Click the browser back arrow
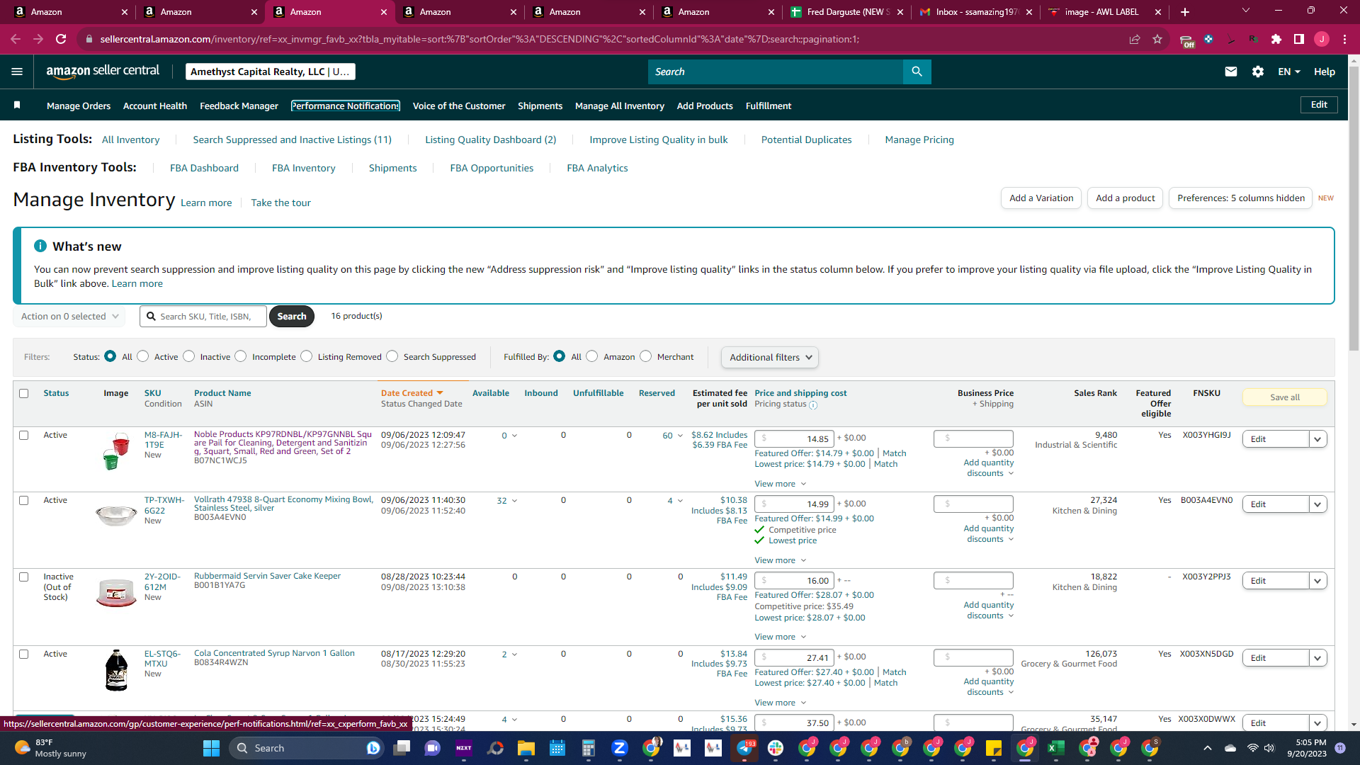This screenshot has width=1360, height=765. click(x=16, y=39)
